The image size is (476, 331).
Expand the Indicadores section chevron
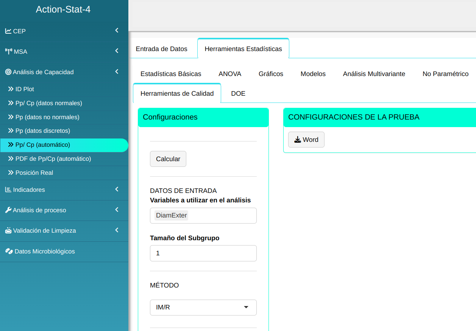[117, 189]
